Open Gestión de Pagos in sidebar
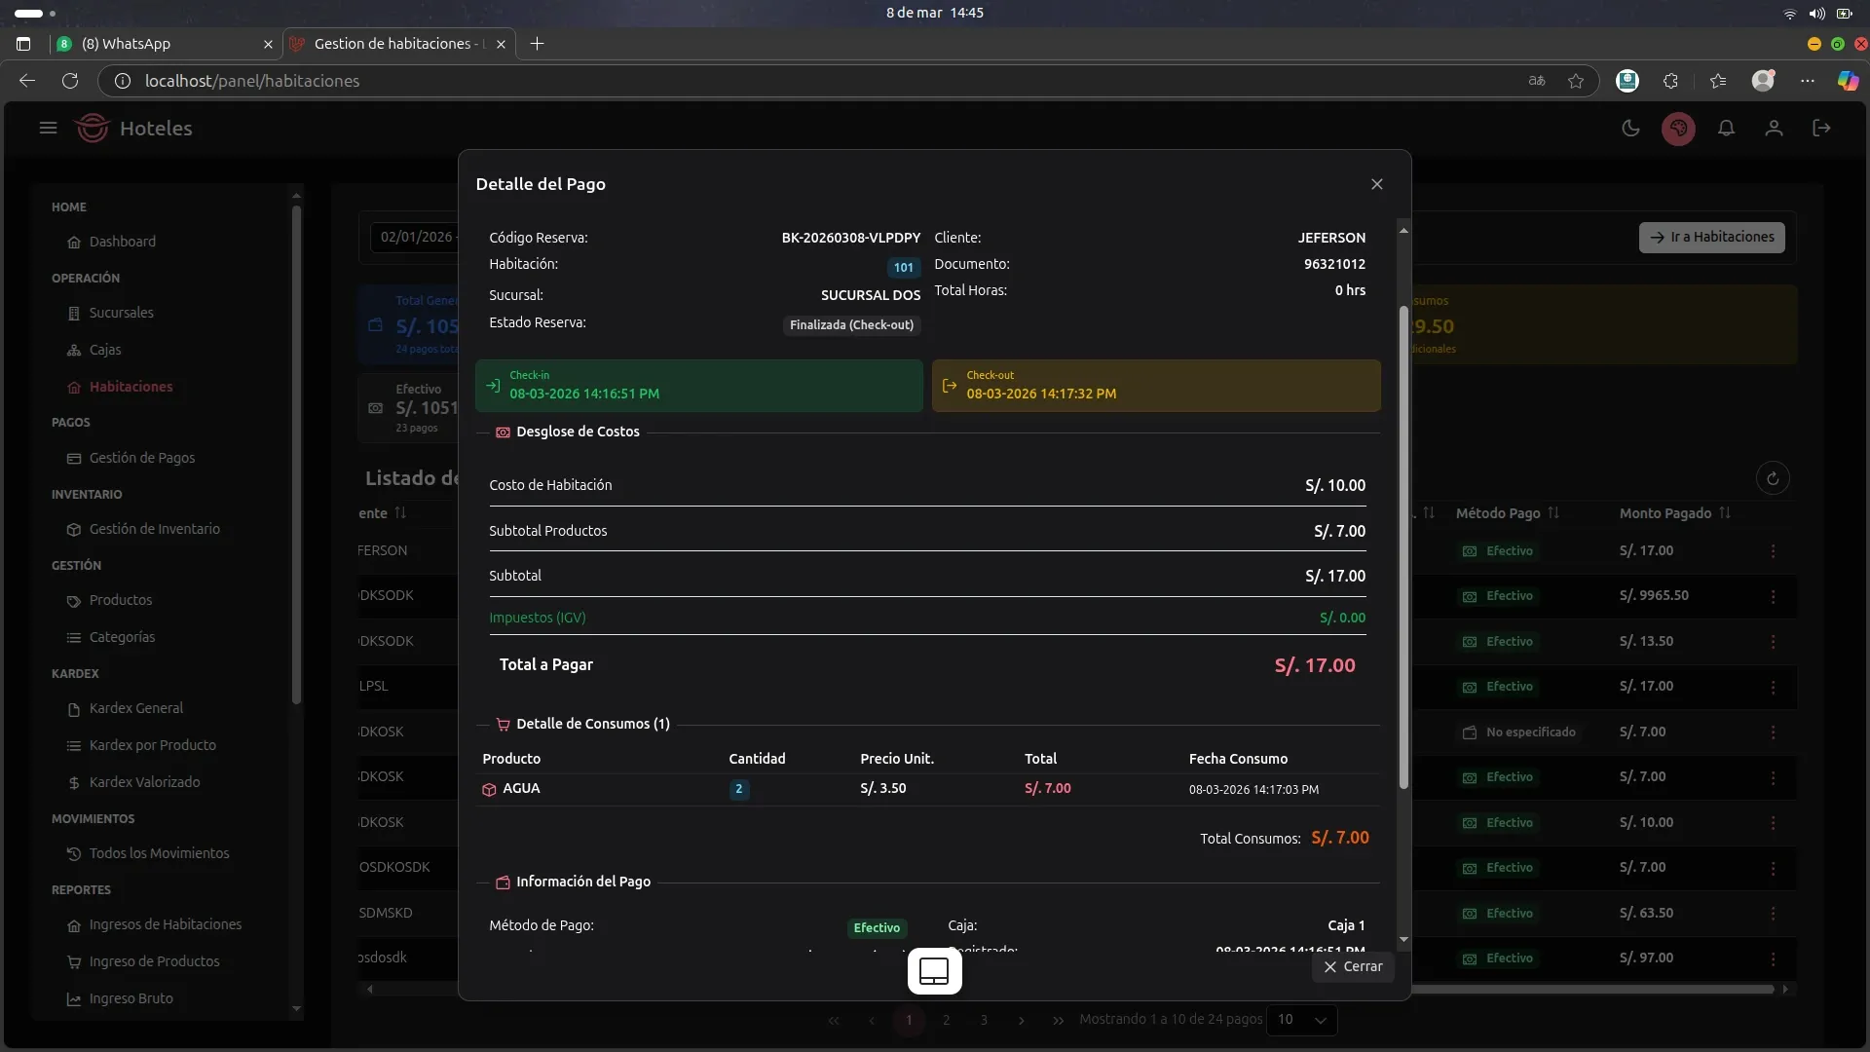Image resolution: width=1870 pixels, height=1052 pixels. pos(141,458)
